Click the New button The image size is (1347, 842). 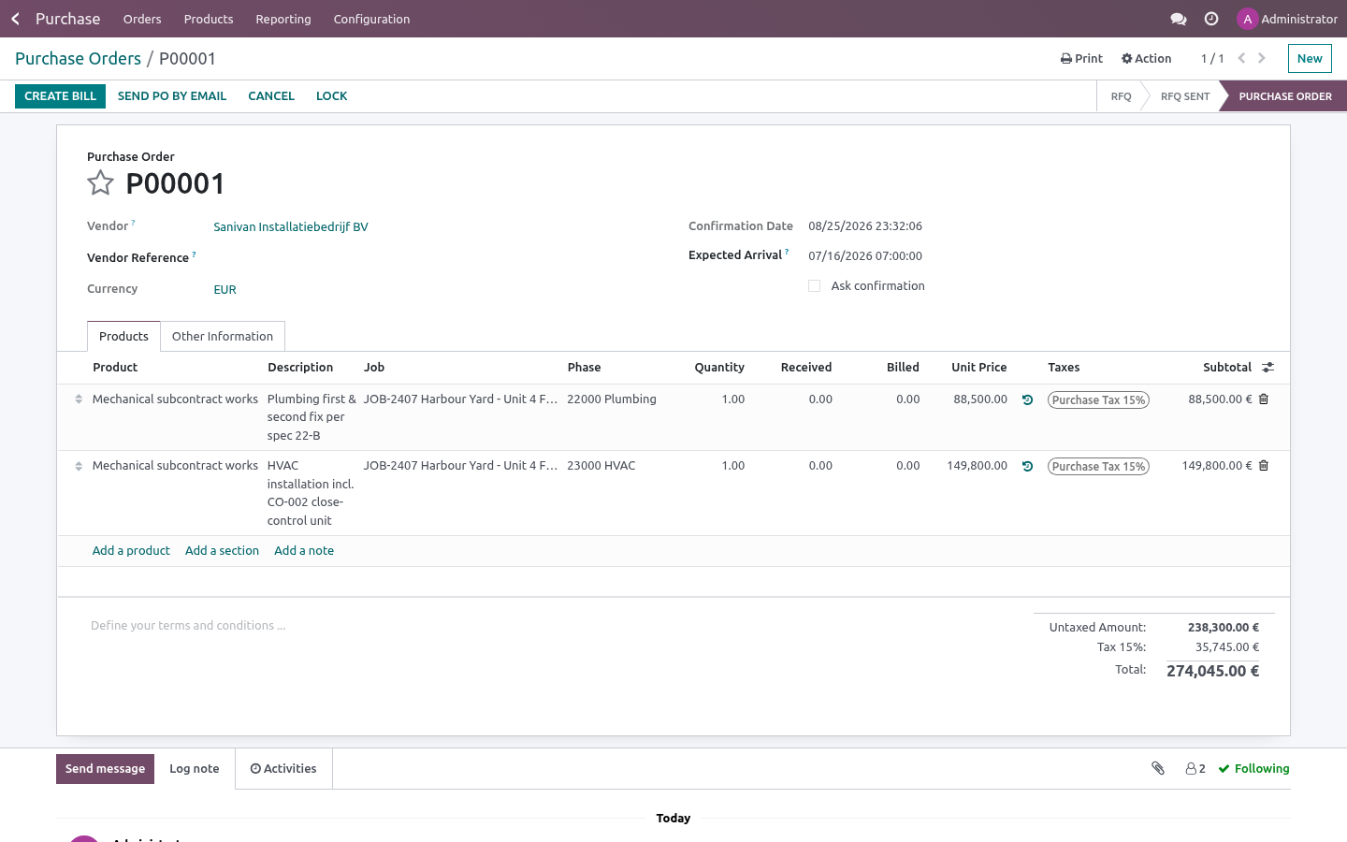[1310, 58]
